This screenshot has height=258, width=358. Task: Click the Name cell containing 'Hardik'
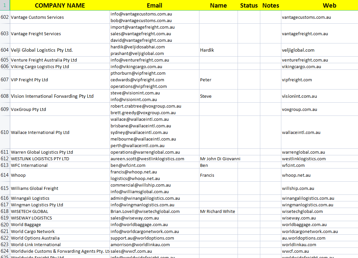pos(207,50)
